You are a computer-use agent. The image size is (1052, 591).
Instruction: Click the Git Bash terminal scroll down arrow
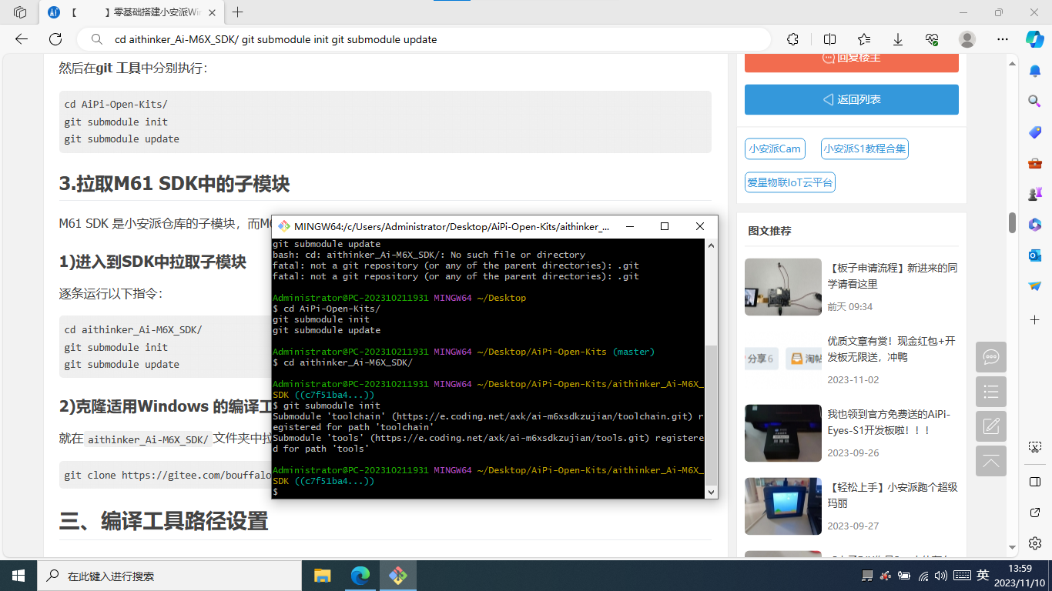[x=711, y=492]
